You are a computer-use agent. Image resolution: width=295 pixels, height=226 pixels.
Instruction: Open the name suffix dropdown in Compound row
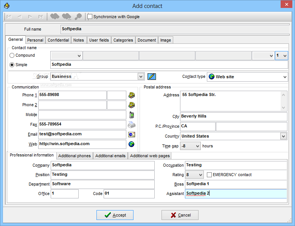coord(271,56)
